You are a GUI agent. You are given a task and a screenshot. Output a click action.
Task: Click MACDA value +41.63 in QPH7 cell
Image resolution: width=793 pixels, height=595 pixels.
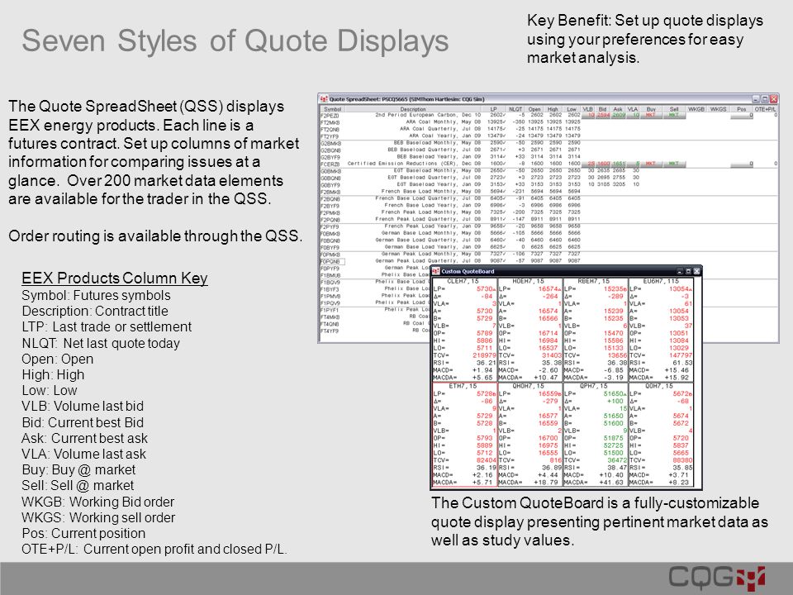point(612,482)
